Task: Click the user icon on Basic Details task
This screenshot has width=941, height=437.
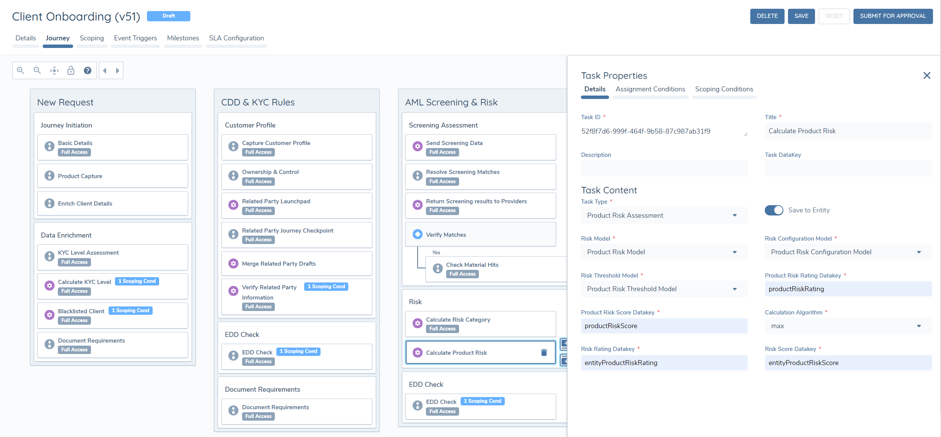Action: pos(49,146)
